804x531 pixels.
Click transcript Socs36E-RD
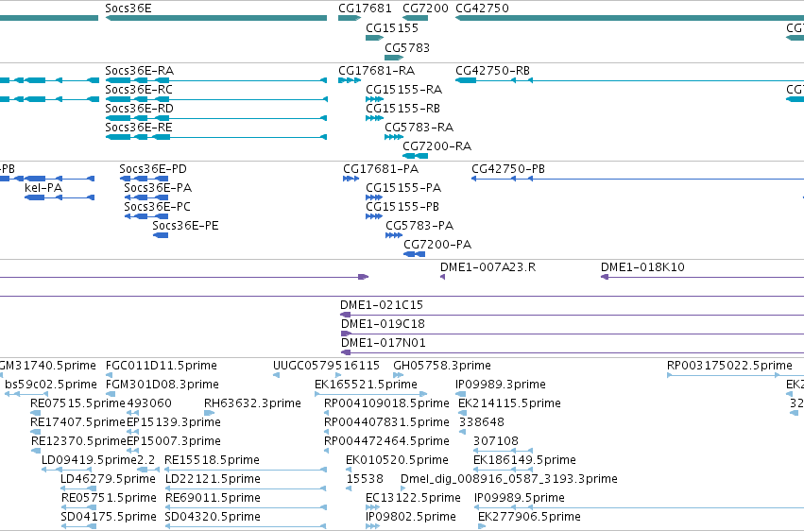[215, 118]
